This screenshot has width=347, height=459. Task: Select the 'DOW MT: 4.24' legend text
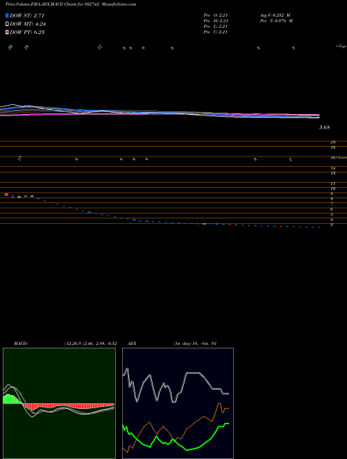pyautogui.click(x=28, y=24)
